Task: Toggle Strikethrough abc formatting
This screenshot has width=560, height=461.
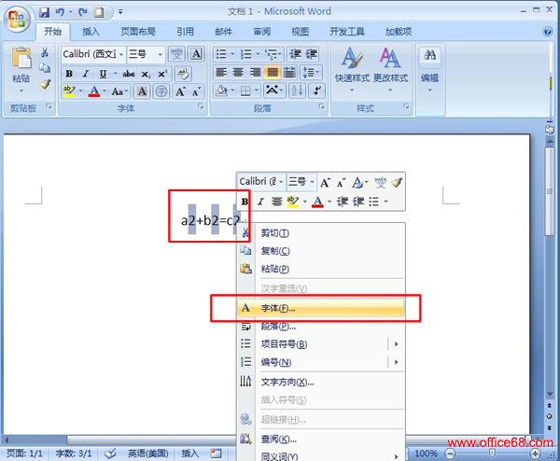Action: coord(129,74)
